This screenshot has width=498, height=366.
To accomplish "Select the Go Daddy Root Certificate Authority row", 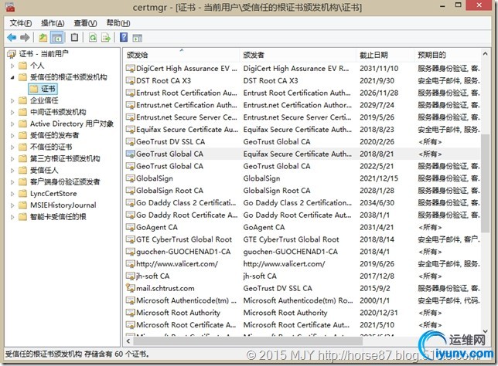I will [x=302, y=215].
